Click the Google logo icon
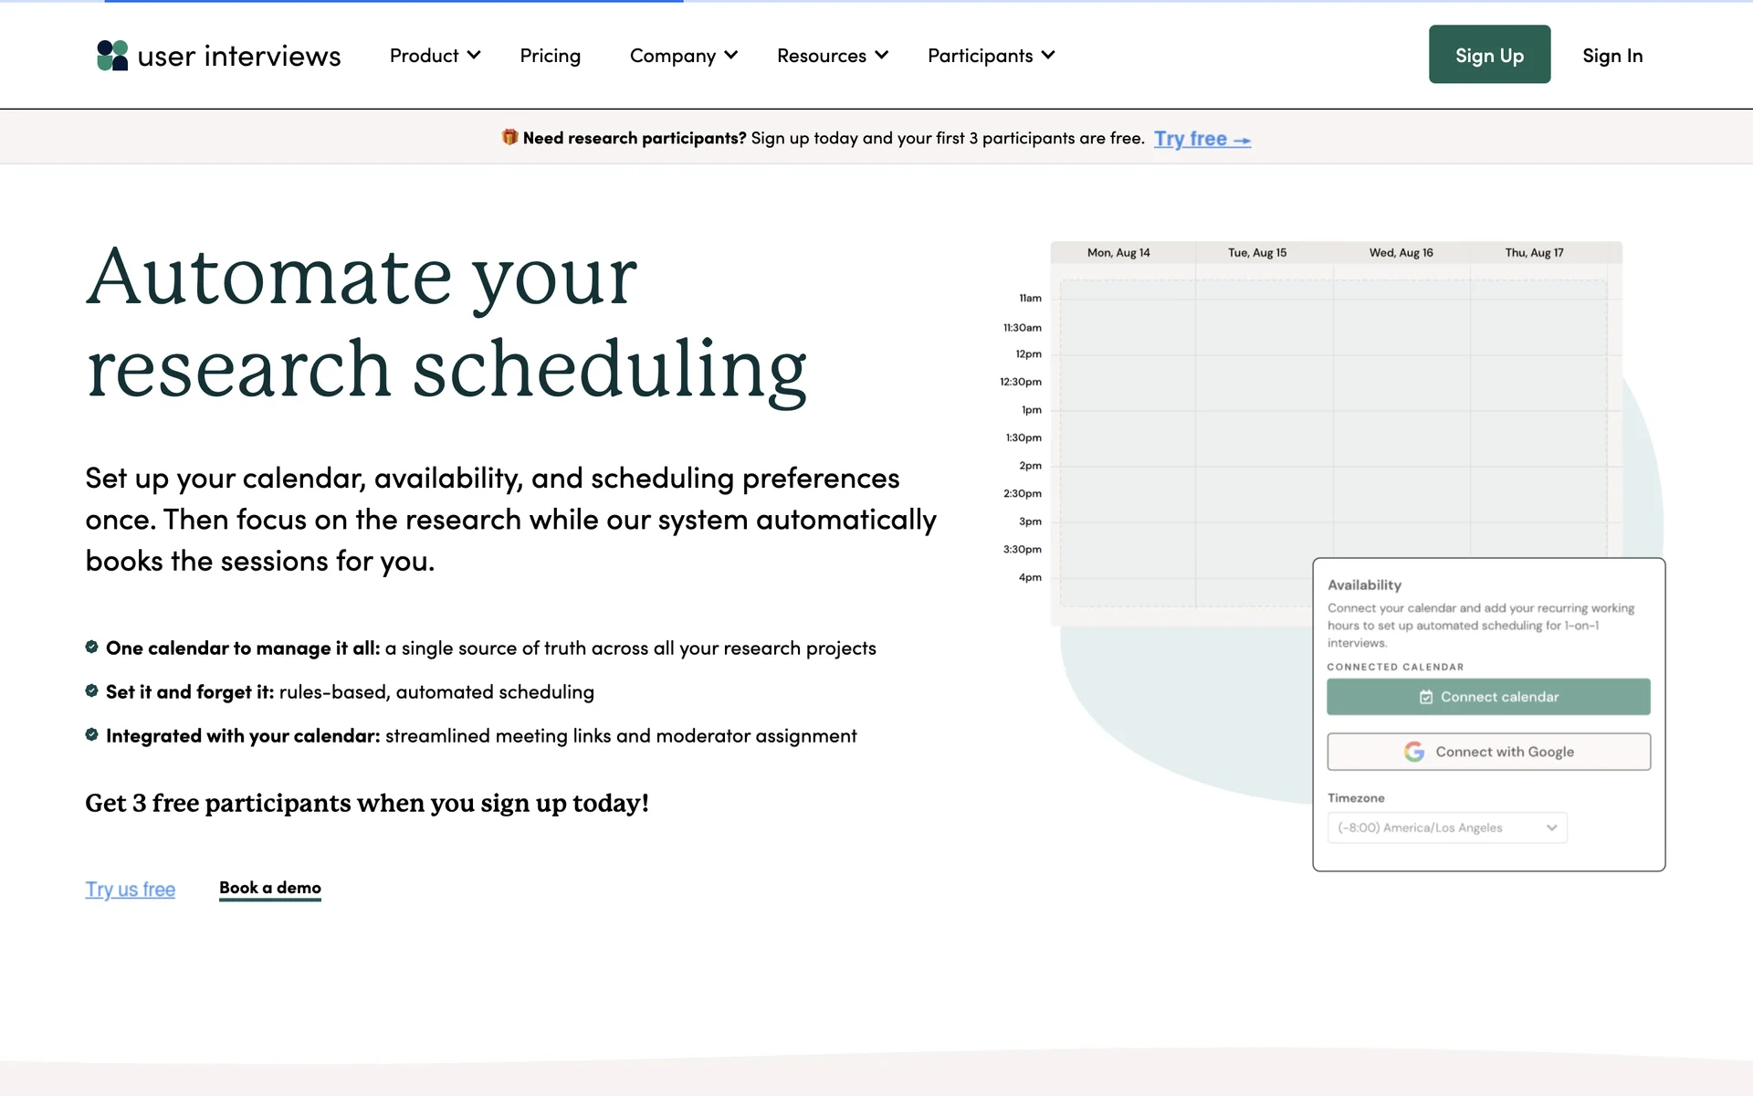1753x1096 pixels. [1414, 752]
